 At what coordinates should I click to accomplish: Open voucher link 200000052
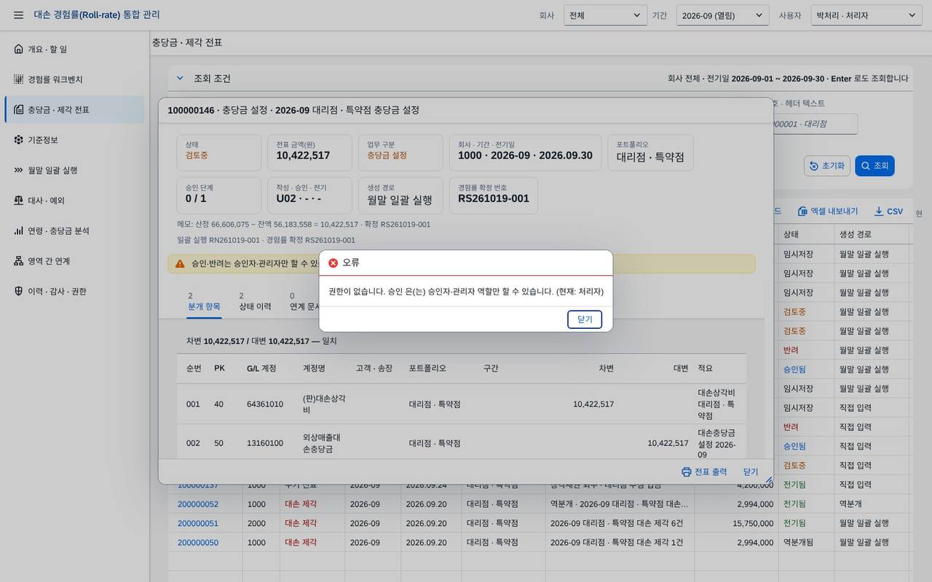tap(198, 504)
